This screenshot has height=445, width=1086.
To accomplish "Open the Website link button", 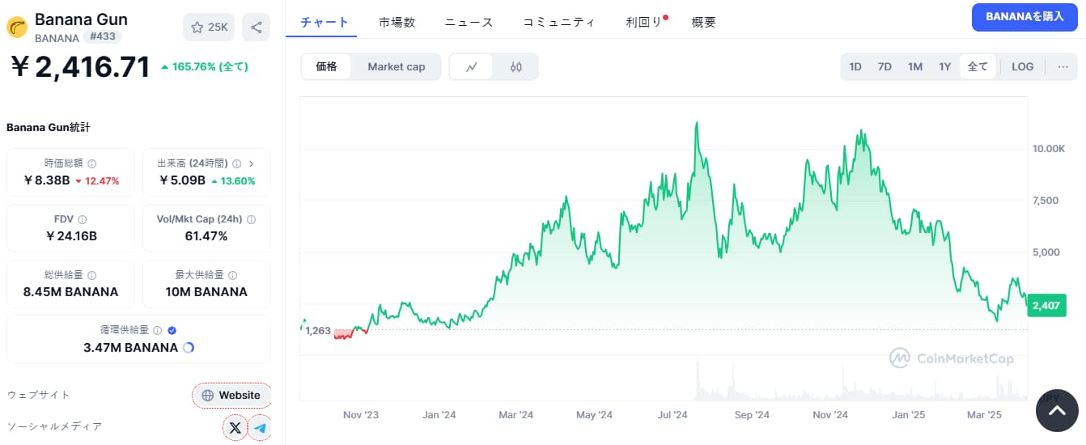I will [231, 395].
